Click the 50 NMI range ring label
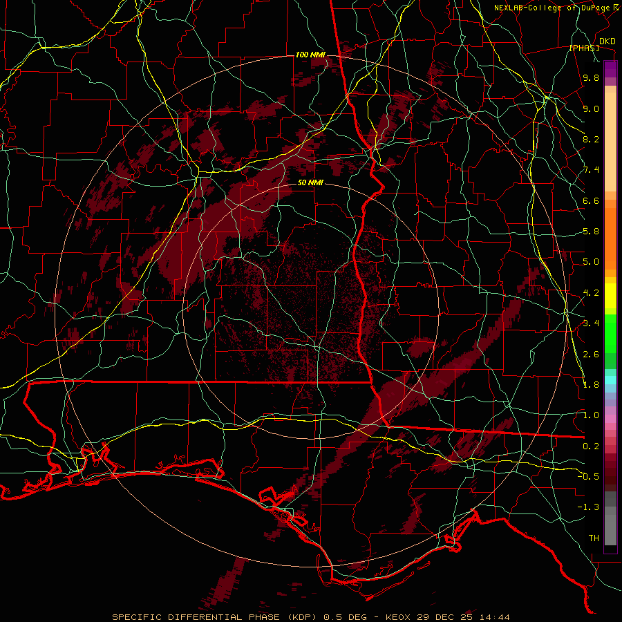This screenshot has height=622, width=622. (310, 182)
